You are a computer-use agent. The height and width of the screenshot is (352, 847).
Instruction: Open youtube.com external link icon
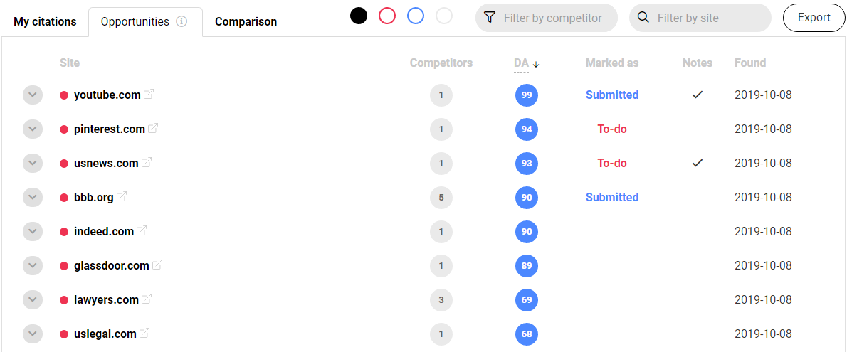pyautogui.click(x=149, y=94)
